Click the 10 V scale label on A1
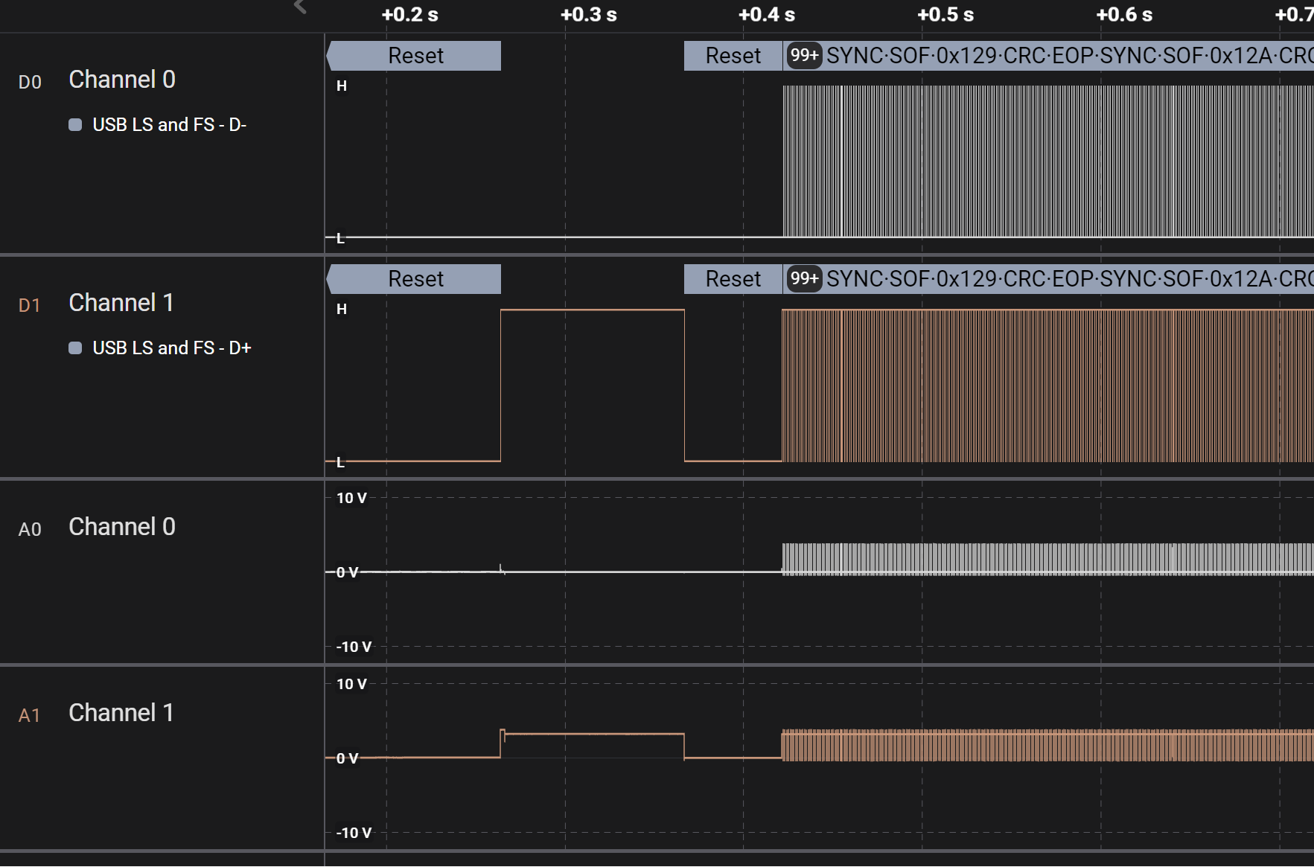1314x867 pixels. pyautogui.click(x=351, y=684)
